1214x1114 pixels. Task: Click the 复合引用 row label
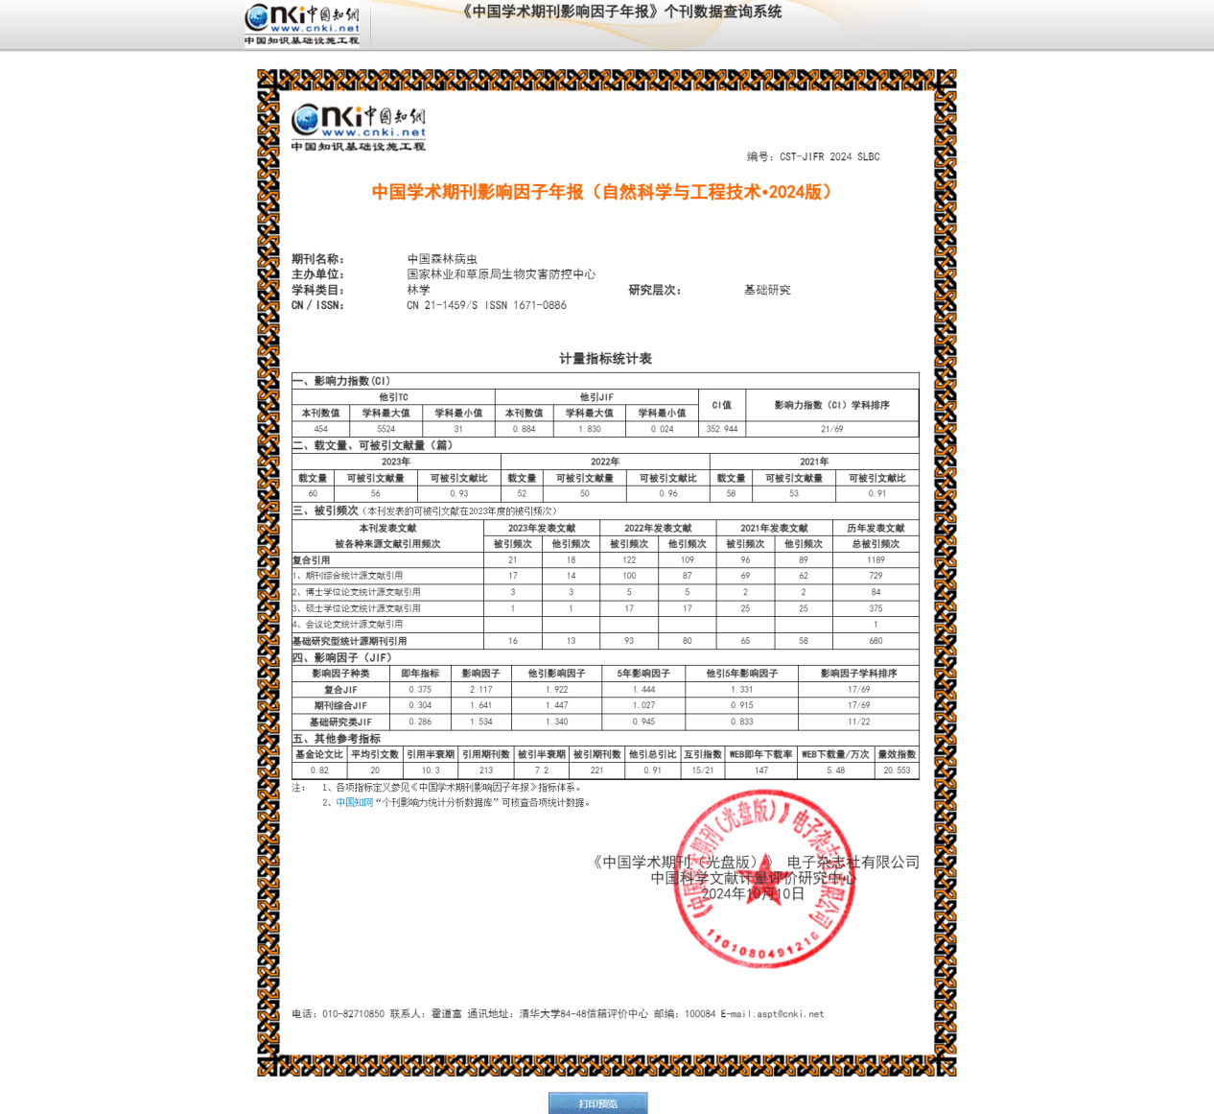pyautogui.click(x=311, y=559)
